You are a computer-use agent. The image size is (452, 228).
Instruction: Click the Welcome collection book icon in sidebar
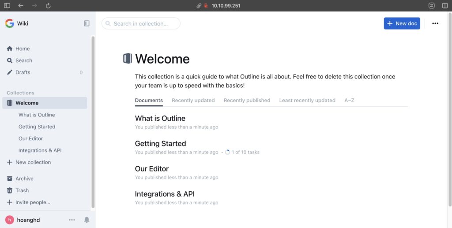10,103
